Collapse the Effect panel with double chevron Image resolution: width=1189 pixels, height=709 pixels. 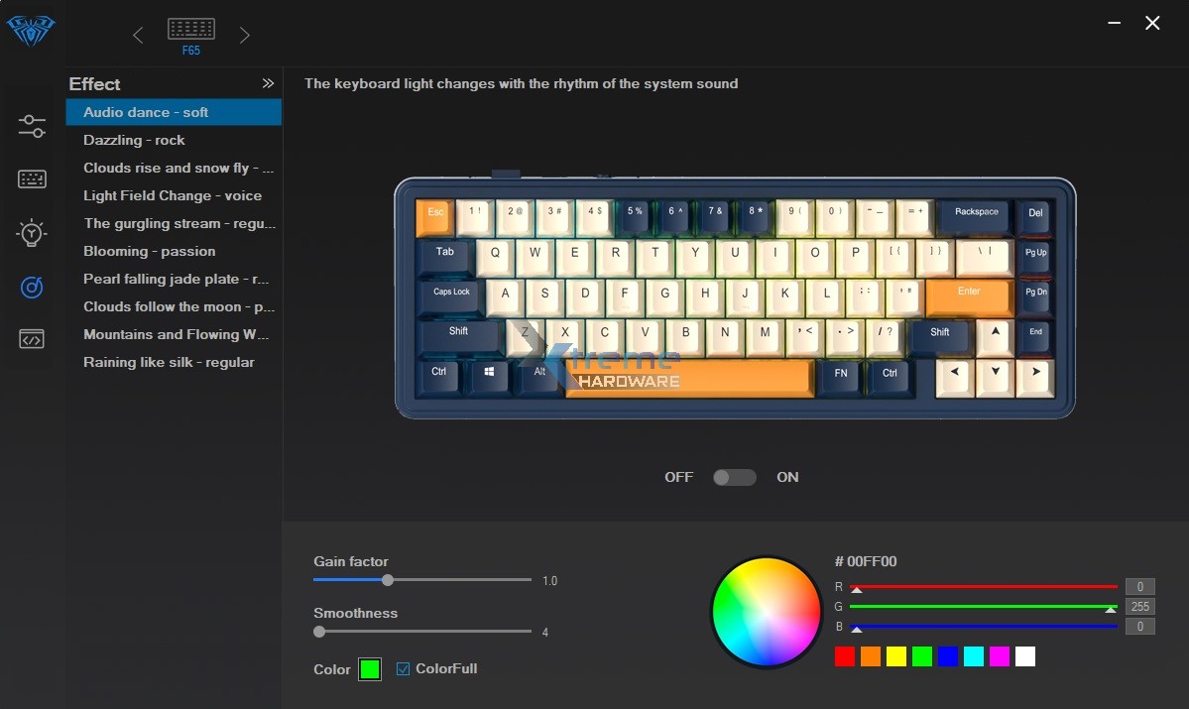(x=268, y=84)
